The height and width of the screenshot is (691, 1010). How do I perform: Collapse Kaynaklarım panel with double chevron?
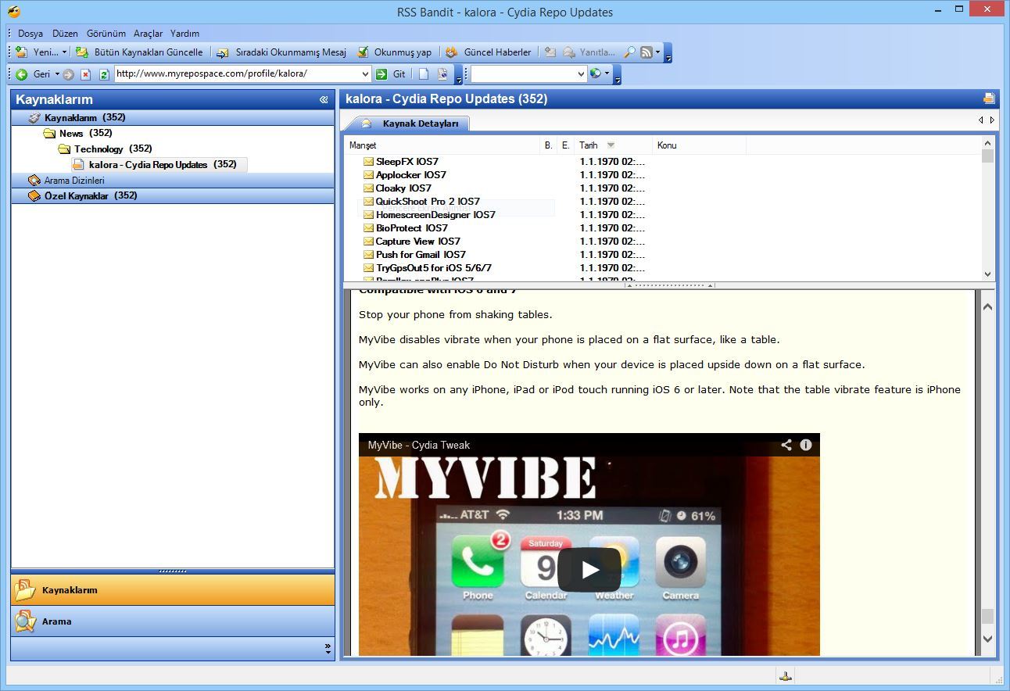pos(324,99)
